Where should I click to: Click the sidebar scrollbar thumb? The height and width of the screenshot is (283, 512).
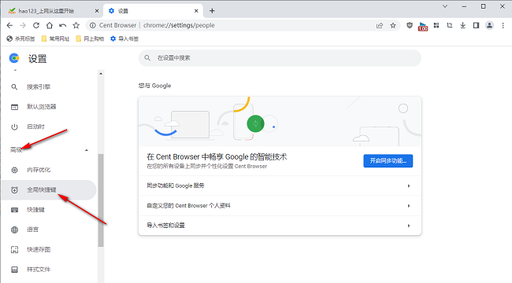[101, 200]
